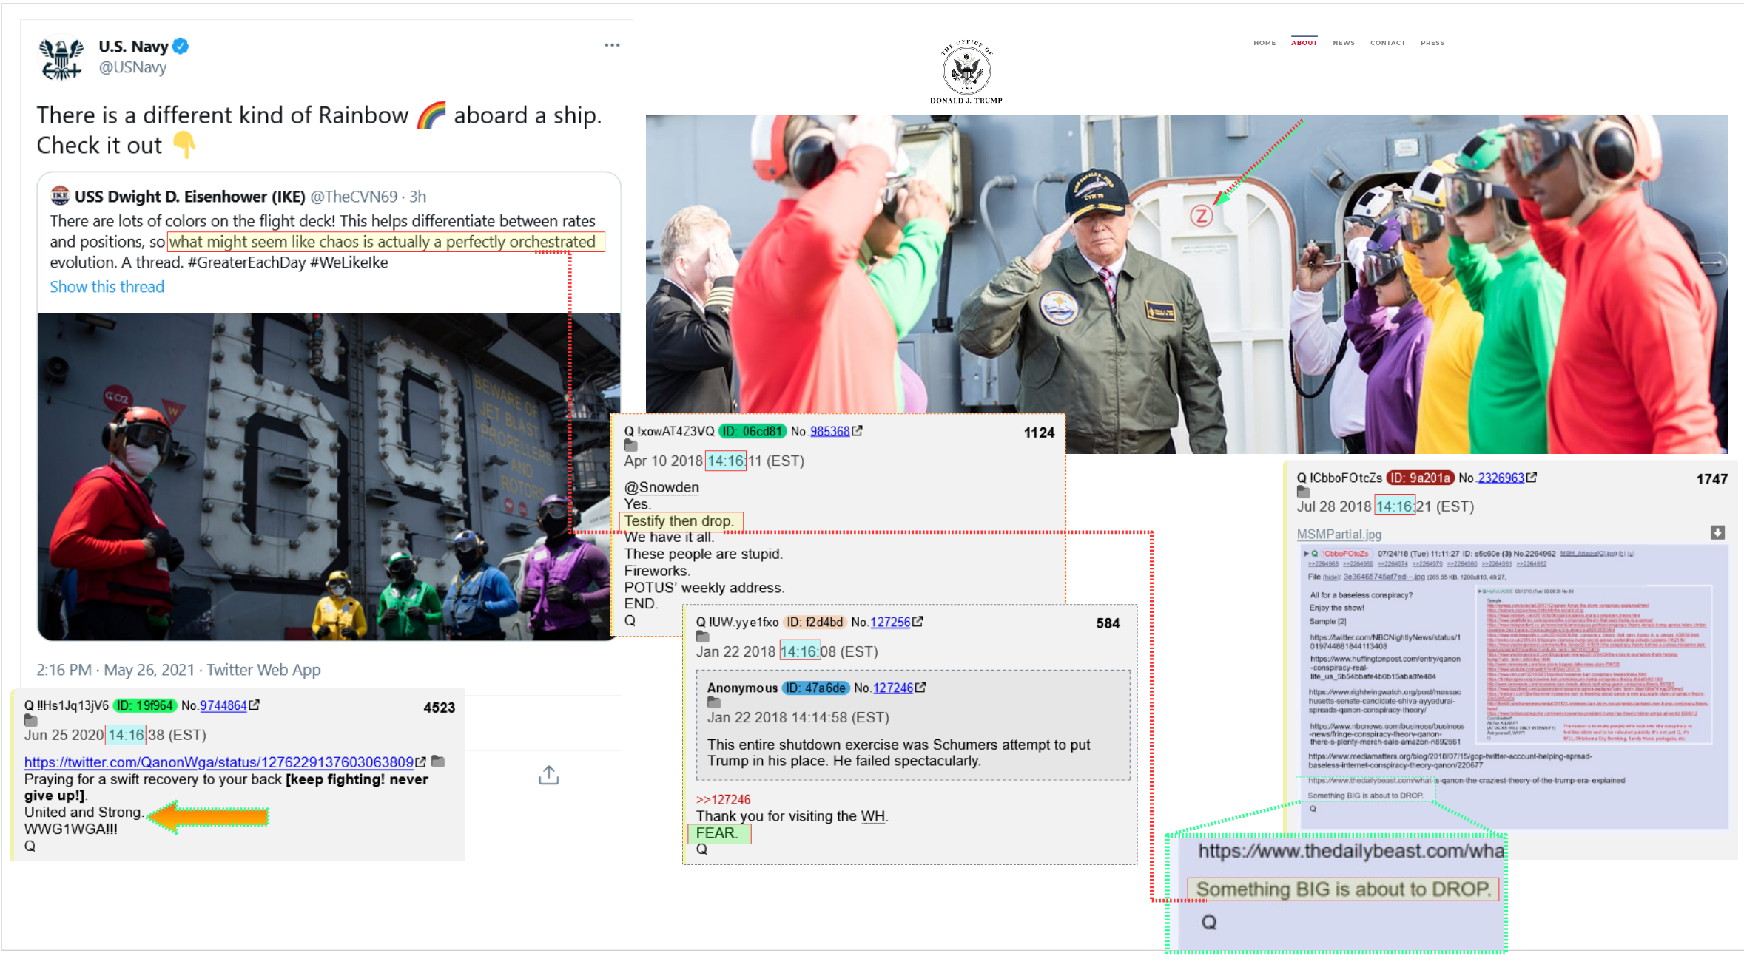This screenshot has width=1744, height=970.
Task: Click the 2:16 PM · May 26, 2021 timestamp
Action: point(115,670)
